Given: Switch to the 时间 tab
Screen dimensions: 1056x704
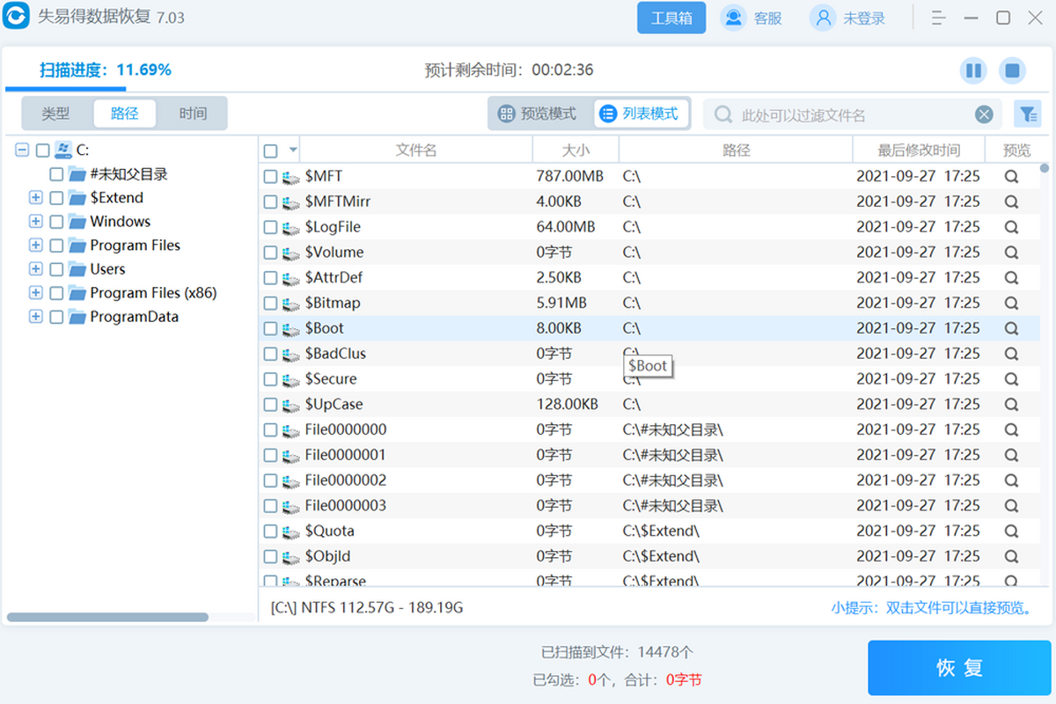Looking at the screenshot, I should tap(193, 114).
